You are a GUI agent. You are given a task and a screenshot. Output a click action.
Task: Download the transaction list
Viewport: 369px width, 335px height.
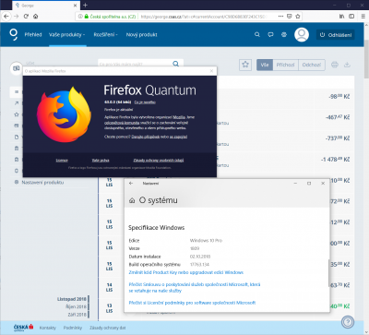347,65
